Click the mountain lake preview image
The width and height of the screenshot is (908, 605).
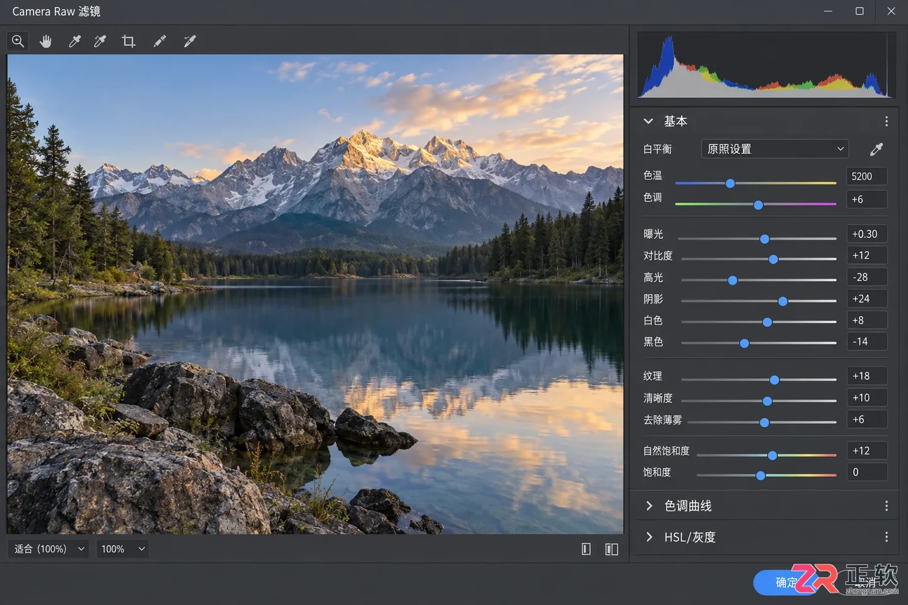(315, 294)
